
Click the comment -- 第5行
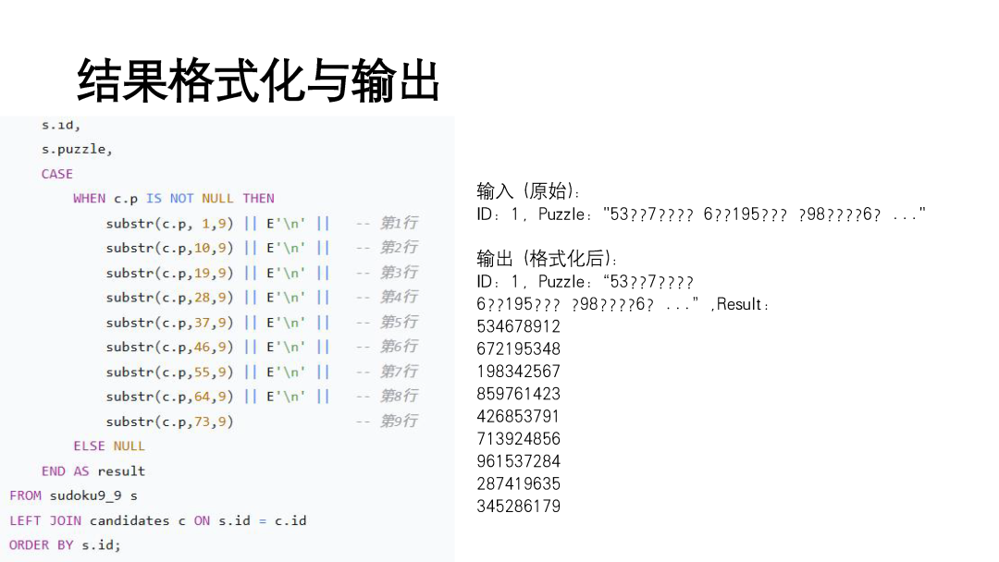[387, 322]
